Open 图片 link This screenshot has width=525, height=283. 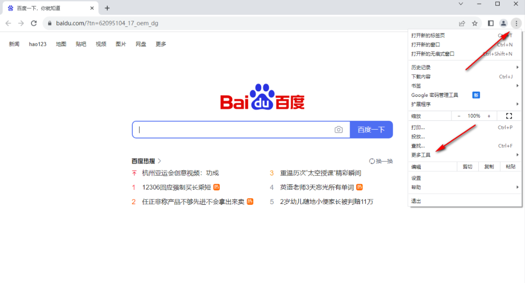pyautogui.click(x=121, y=44)
